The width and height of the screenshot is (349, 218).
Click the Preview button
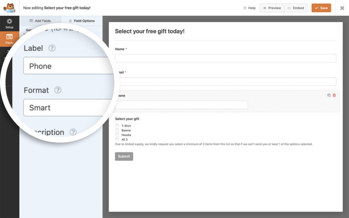pyautogui.click(x=272, y=8)
